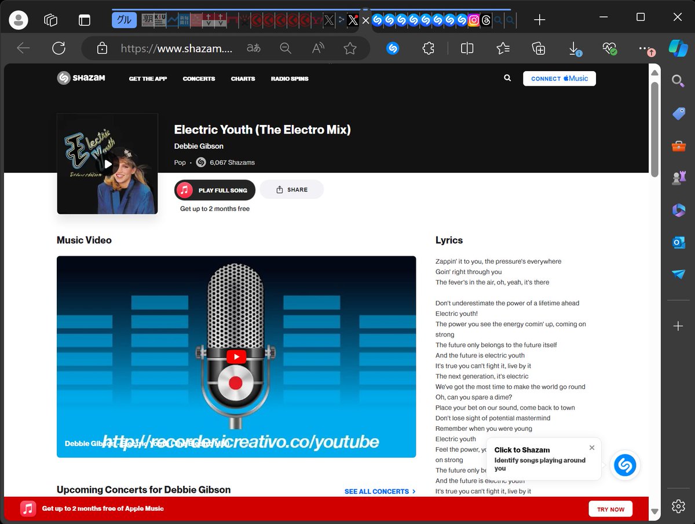Open the Workspaces icon in title bar
This screenshot has height=524, width=695.
point(51,20)
